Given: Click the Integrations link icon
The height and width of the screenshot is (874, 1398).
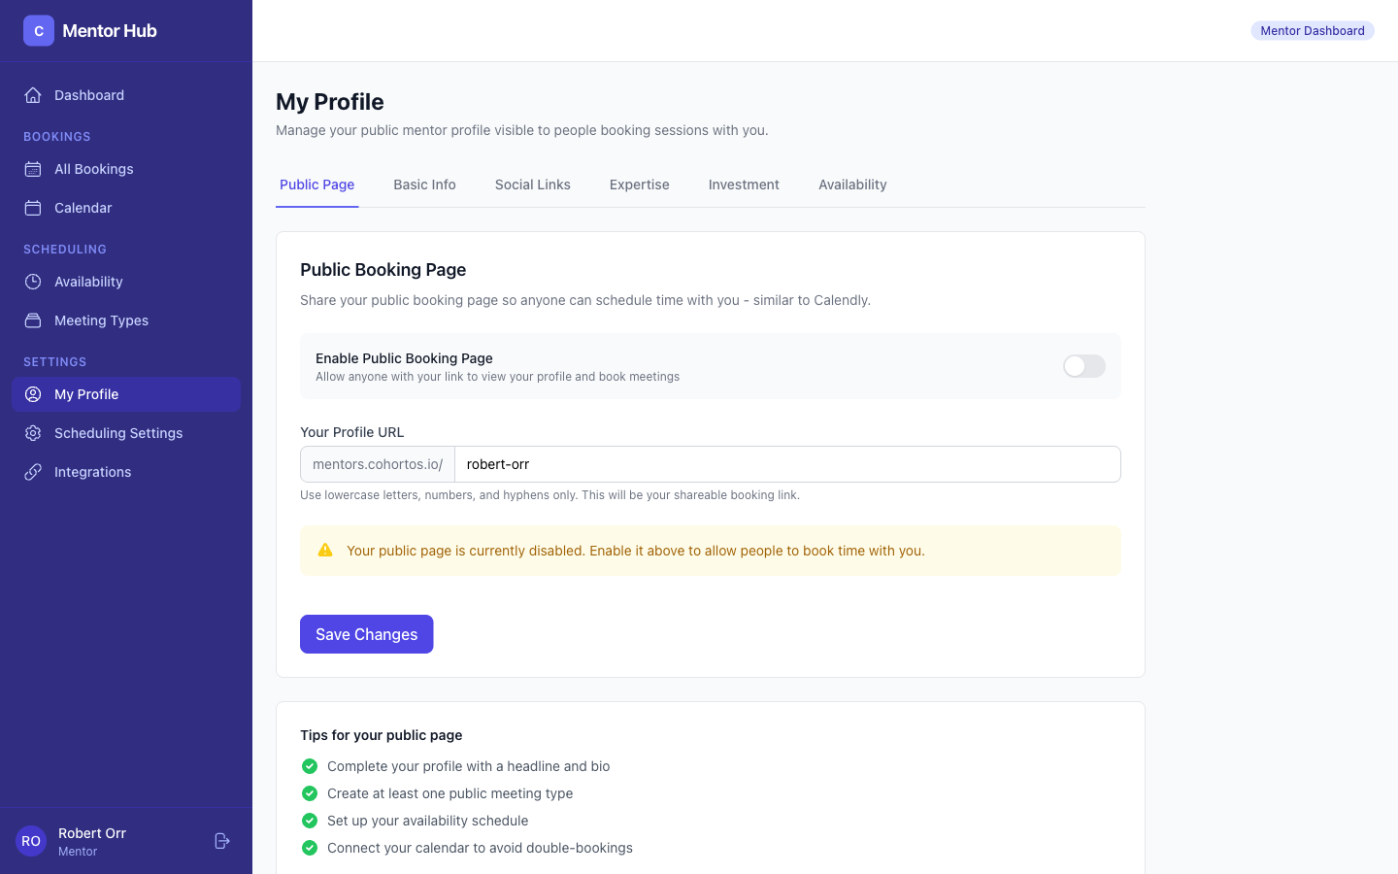Looking at the screenshot, I should (x=33, y=472).
